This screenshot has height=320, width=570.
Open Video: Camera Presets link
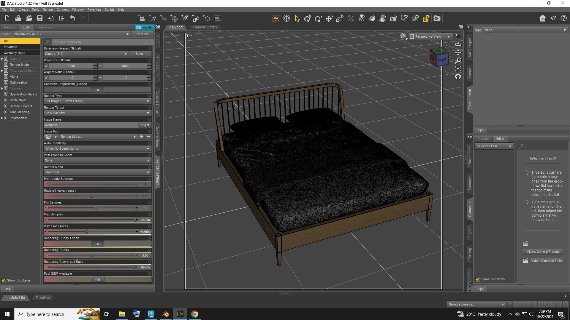click(x=543, y=252)
